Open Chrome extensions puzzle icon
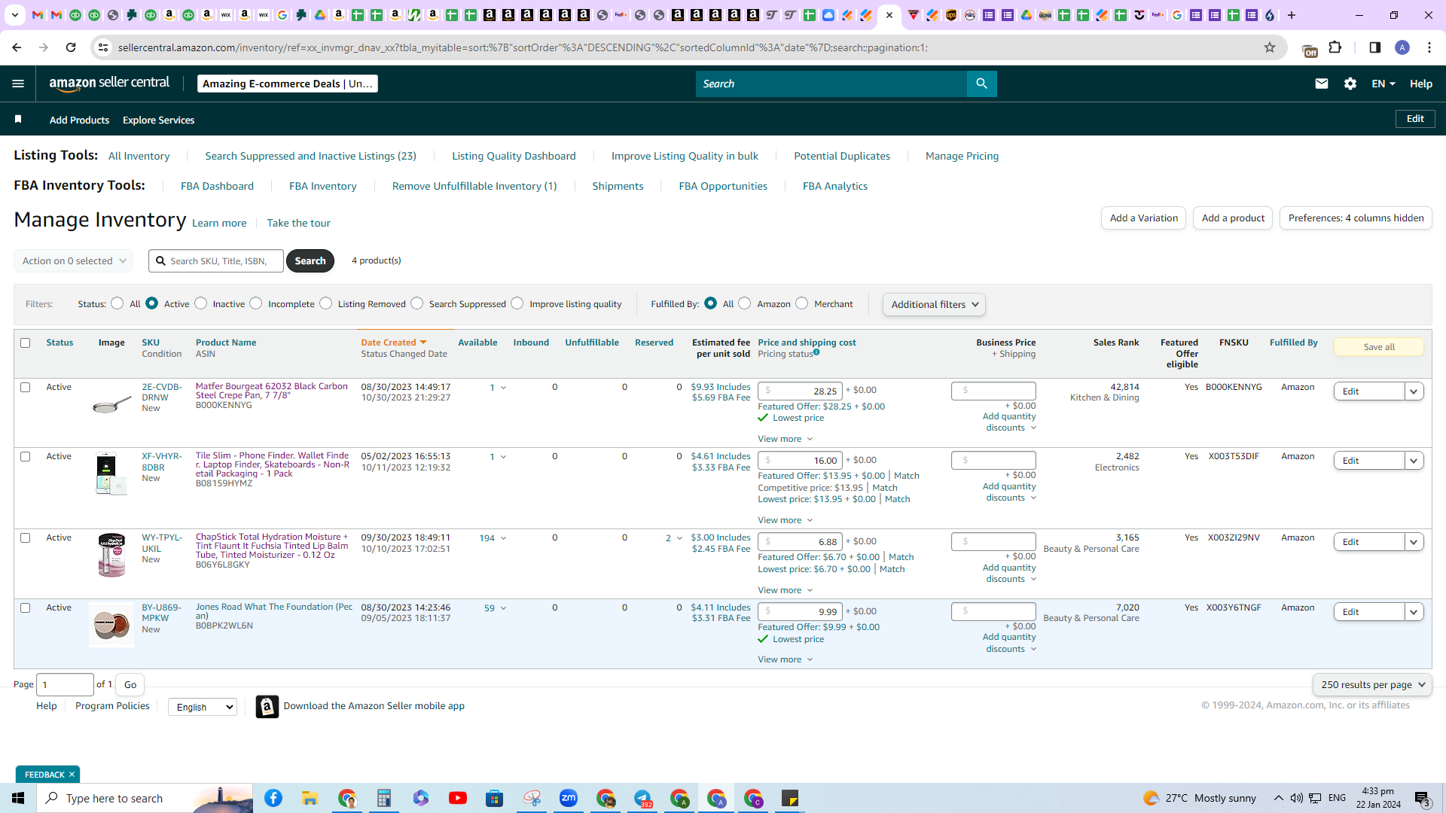The image size is (1446, 813). (1335, 47)
